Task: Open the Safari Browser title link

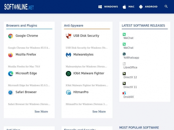Action: (26, 92)
